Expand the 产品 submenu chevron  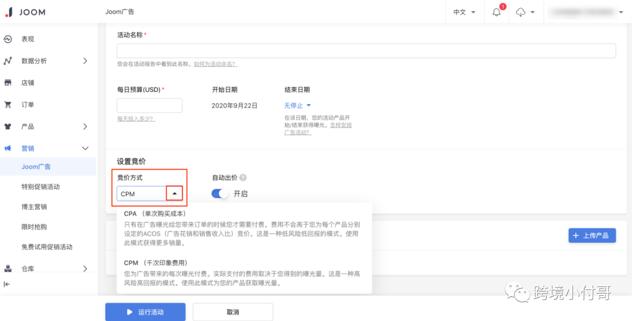click(85, 126)
